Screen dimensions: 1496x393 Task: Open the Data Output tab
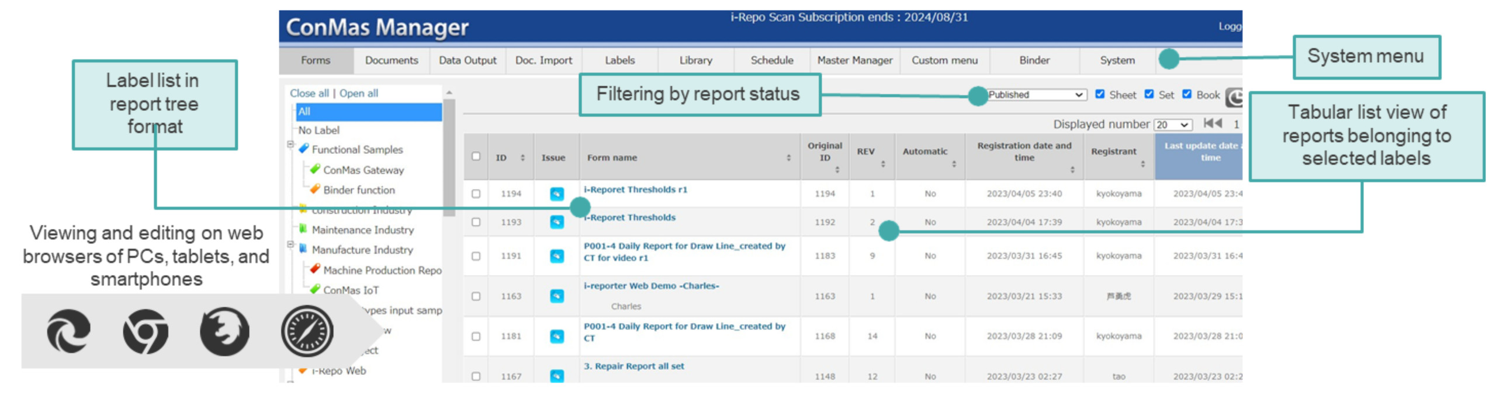pyautogui.click(x=467, y=60)
